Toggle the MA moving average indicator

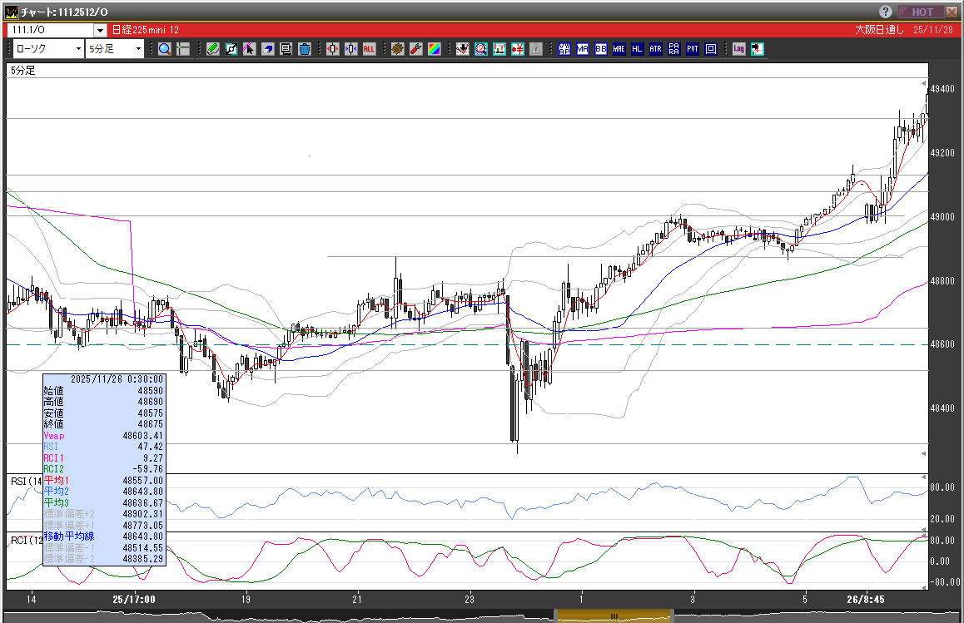tap(582, 49)
